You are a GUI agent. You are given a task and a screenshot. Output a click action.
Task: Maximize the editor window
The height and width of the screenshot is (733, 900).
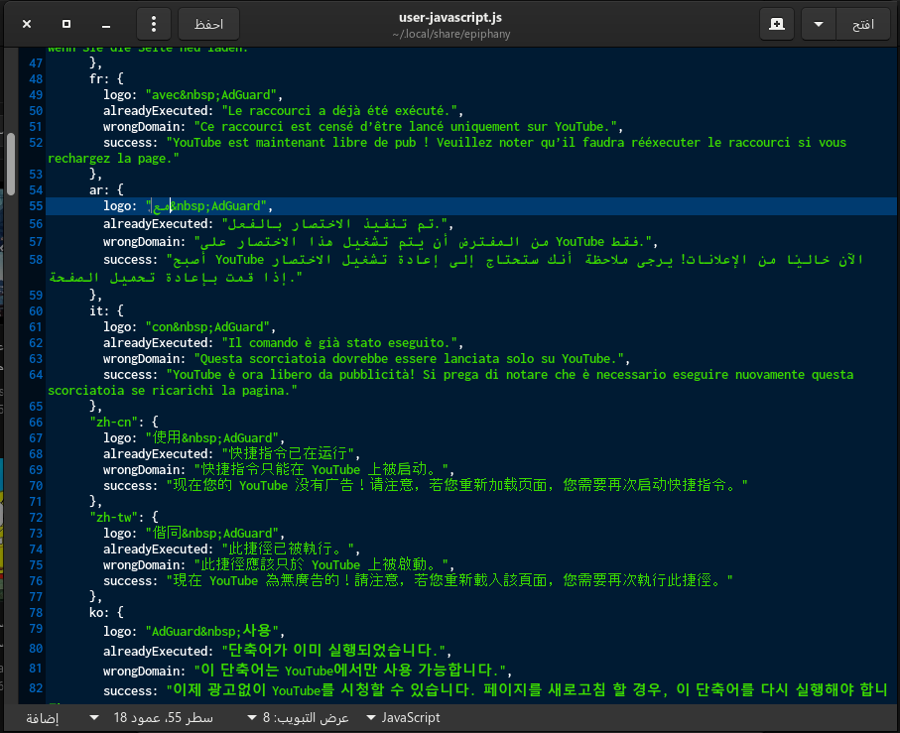(66, 23)
